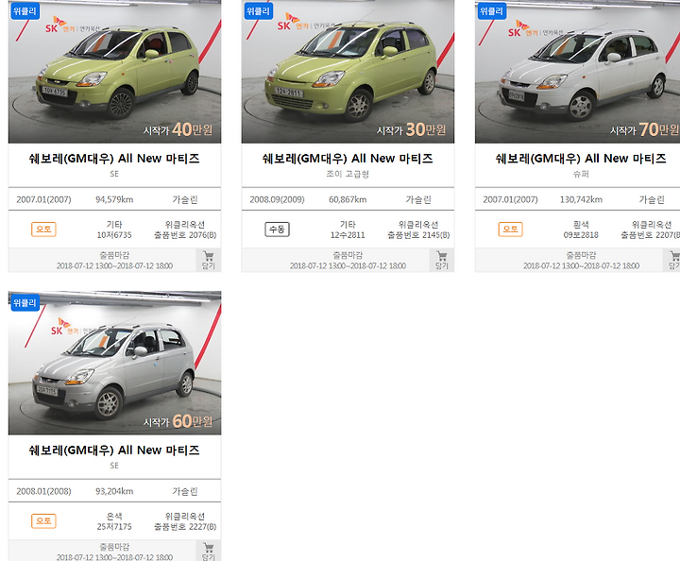Open the silver Matiz 60만원 photo
This screenshot has width=680, height=561.
coord(114,363)
